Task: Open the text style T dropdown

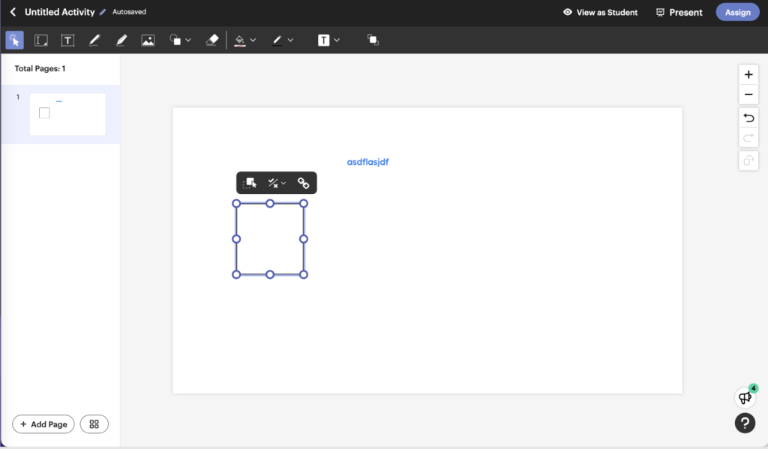Action: (x=329, y=40)
